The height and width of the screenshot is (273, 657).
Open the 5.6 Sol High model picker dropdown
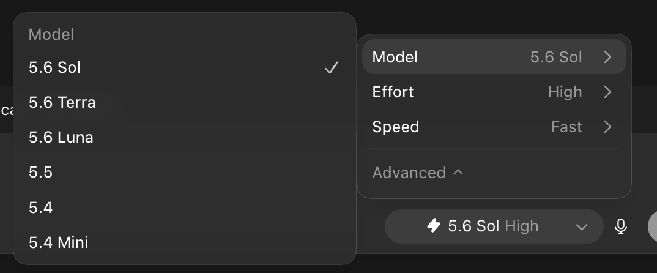(494, 226)
